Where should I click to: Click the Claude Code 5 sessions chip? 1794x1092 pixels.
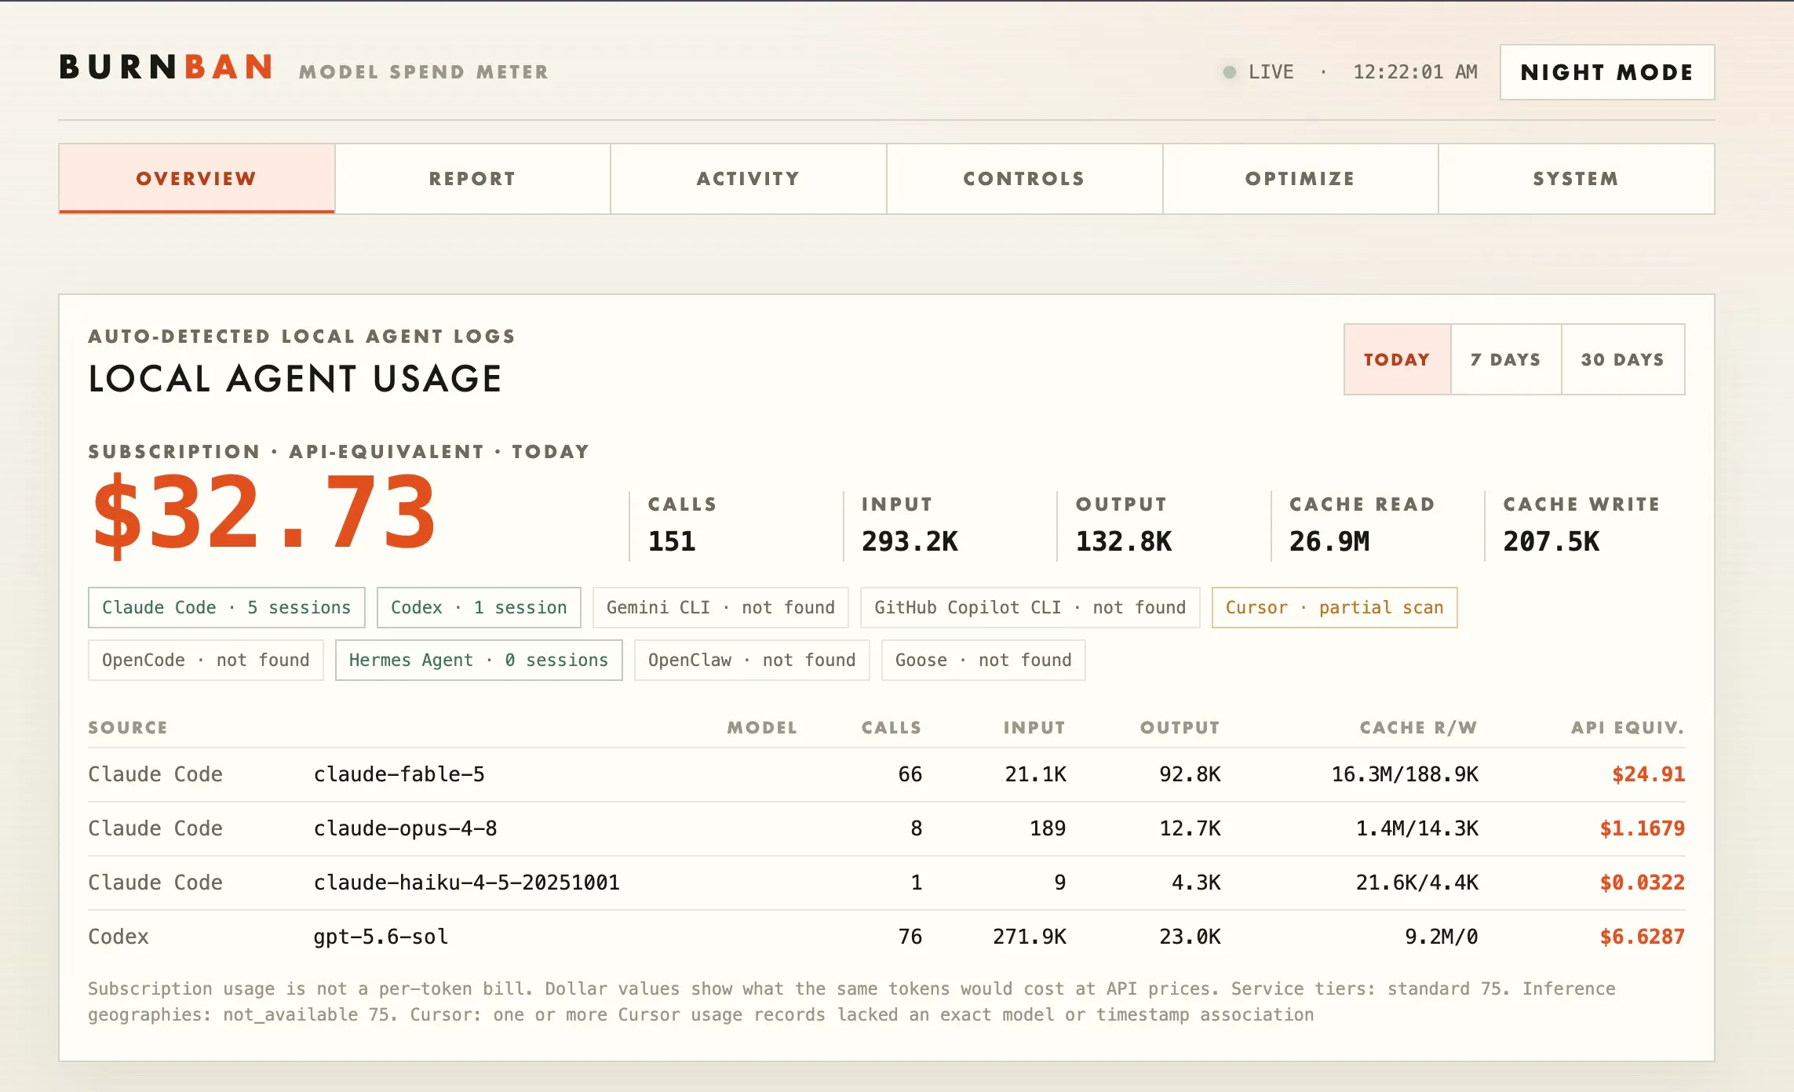(227, 607)
